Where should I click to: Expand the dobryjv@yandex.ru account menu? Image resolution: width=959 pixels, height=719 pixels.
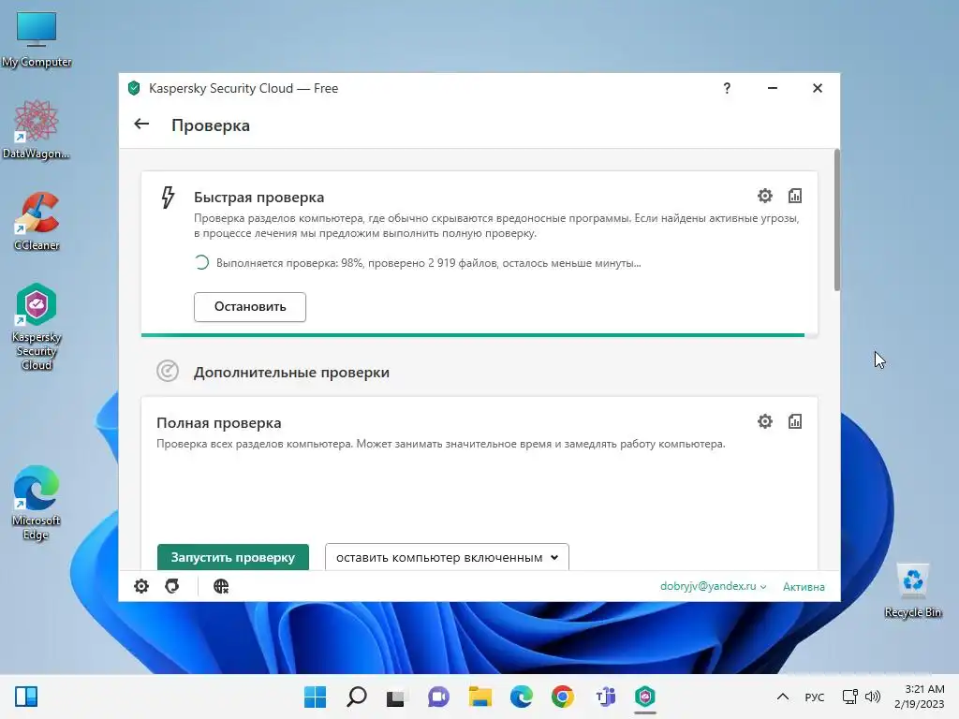pos(713,586)
